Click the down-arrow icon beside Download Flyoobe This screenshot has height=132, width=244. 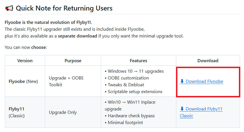[x=182, y=81]
